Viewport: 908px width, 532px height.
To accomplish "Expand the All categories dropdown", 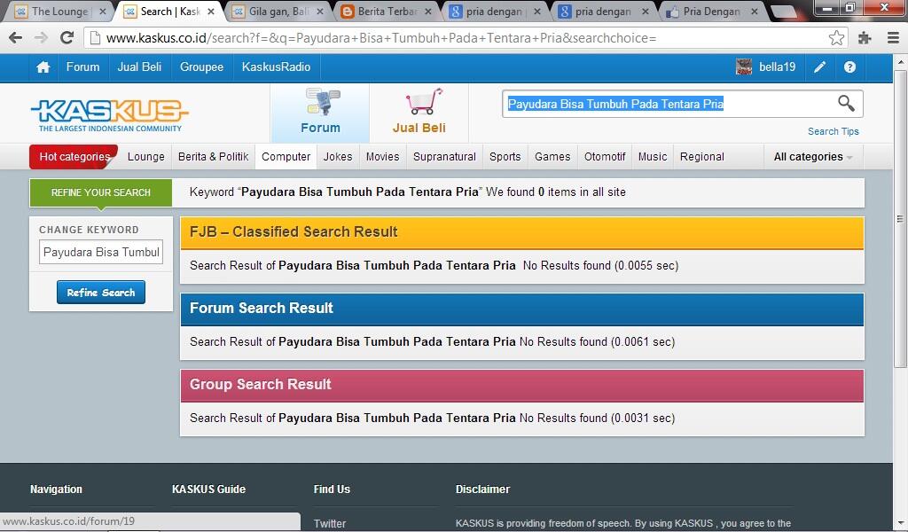I will [x=813, y=157].
